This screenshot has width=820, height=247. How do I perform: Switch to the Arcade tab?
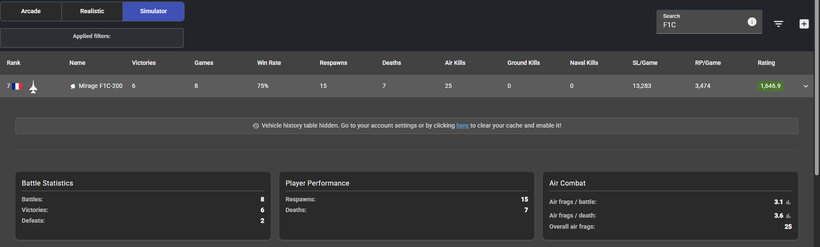tap(31, 11)
